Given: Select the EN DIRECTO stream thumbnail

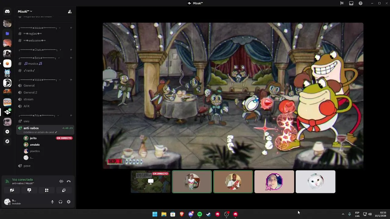Looking at the screenshot, I should [x=151, y=182].
